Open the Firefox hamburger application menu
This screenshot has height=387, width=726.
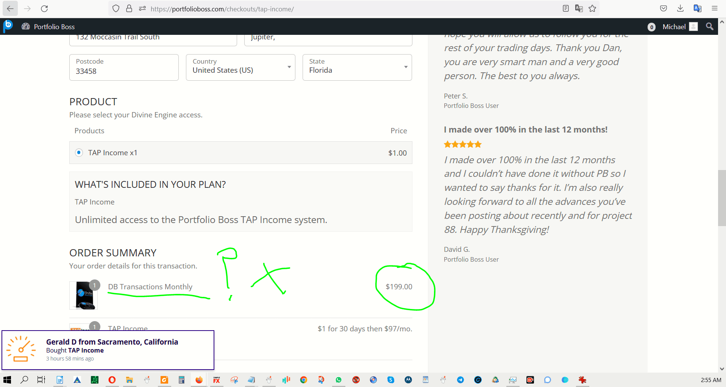click(x=714, y=9)
